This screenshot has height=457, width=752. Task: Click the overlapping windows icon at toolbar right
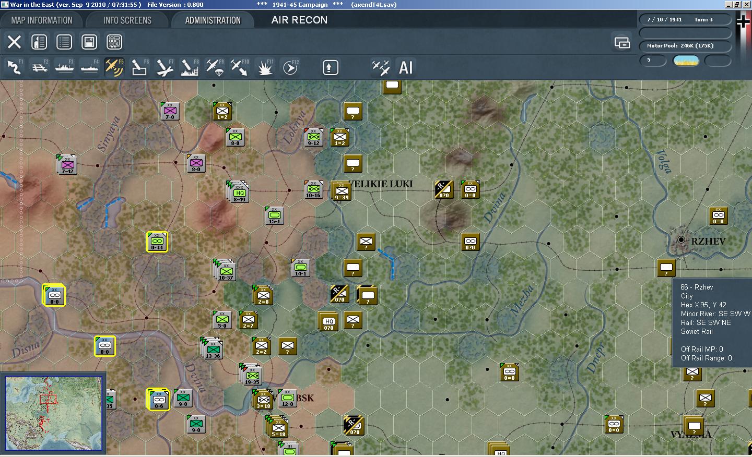coord(622,42)
